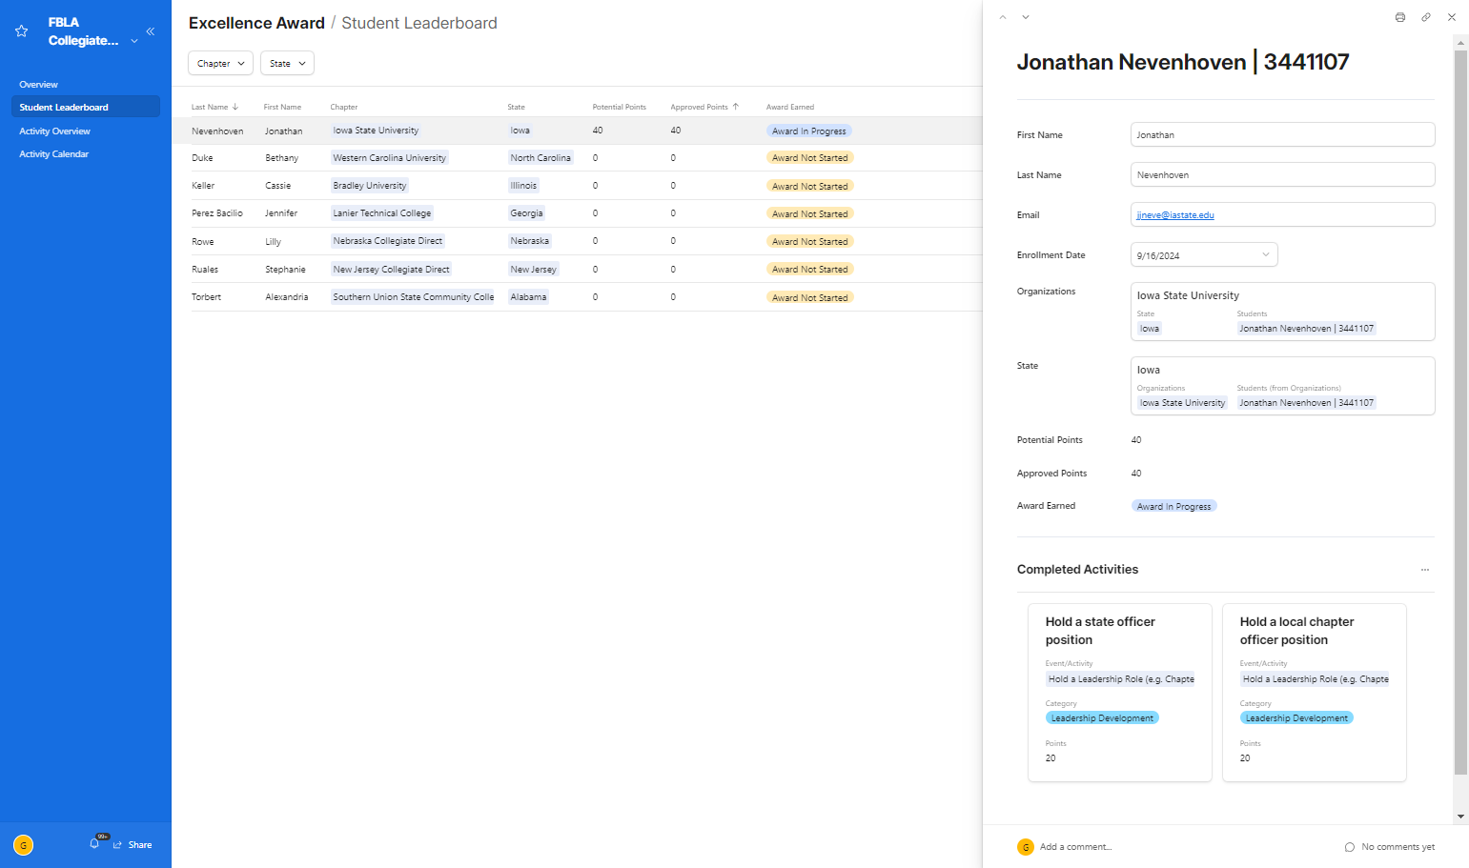Open Western Carolina University chapter tag

tap(389, 158)
